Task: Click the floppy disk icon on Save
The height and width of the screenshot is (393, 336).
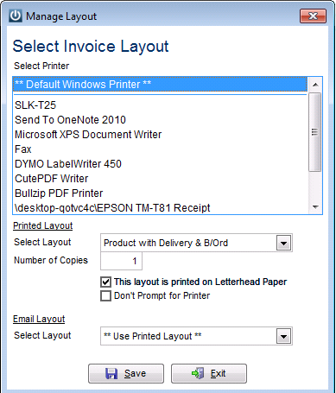Action: pyautogui.click(x=111, y=374)
